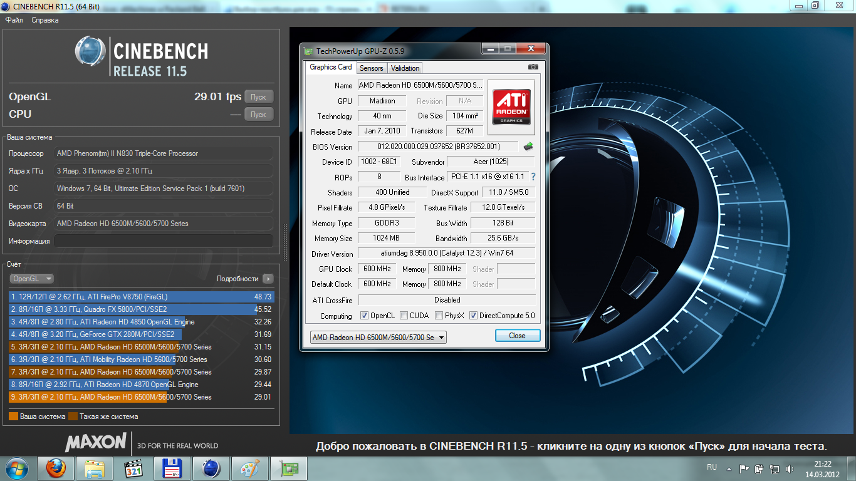Open the Windows Start menu
The width and height of the screenshot is (856, 481).
click(17, 468)
